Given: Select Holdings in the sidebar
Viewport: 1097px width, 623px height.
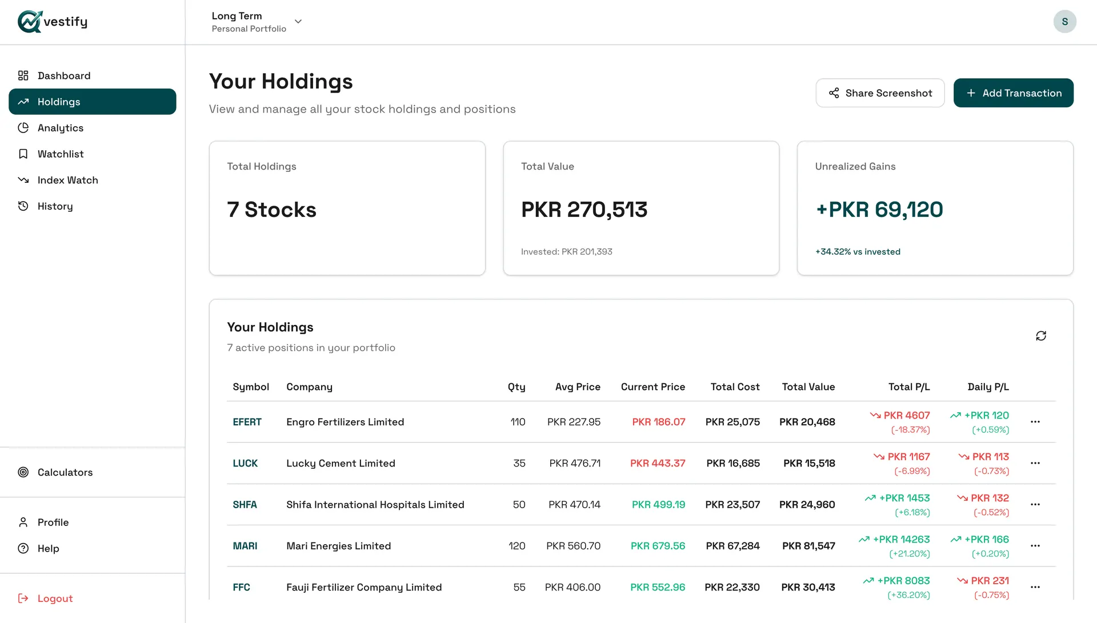Looking at the screenshot, I should (93, 102).
